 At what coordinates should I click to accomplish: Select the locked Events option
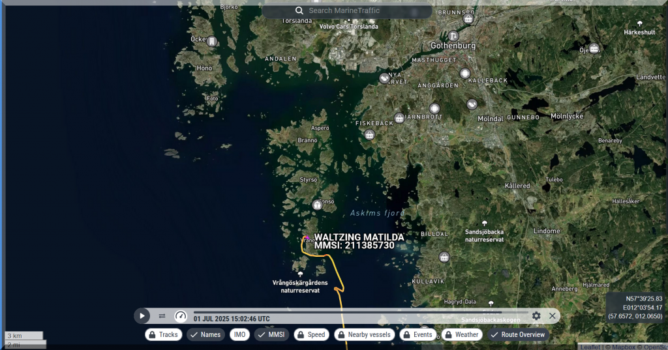click(417, 334)
